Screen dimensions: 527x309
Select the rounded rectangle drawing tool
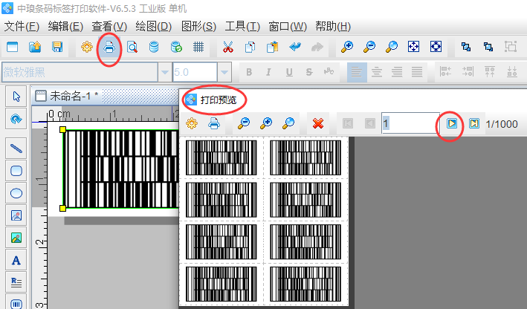(16, 170)
